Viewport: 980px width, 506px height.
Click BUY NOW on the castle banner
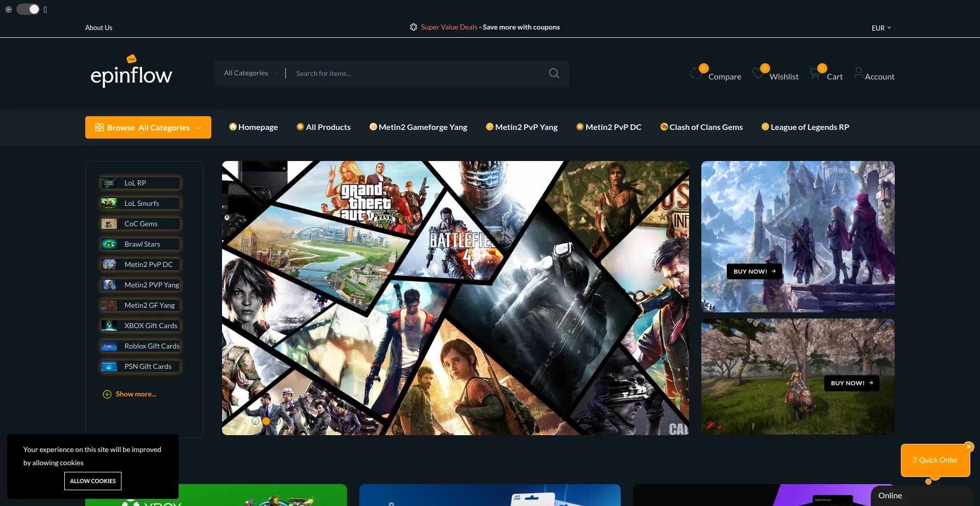tap(754, 272)
